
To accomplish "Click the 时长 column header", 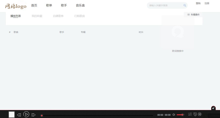I will coord(141,32).
